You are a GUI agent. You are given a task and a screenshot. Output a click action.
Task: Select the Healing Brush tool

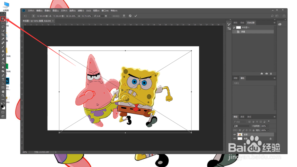pos(3,43)
